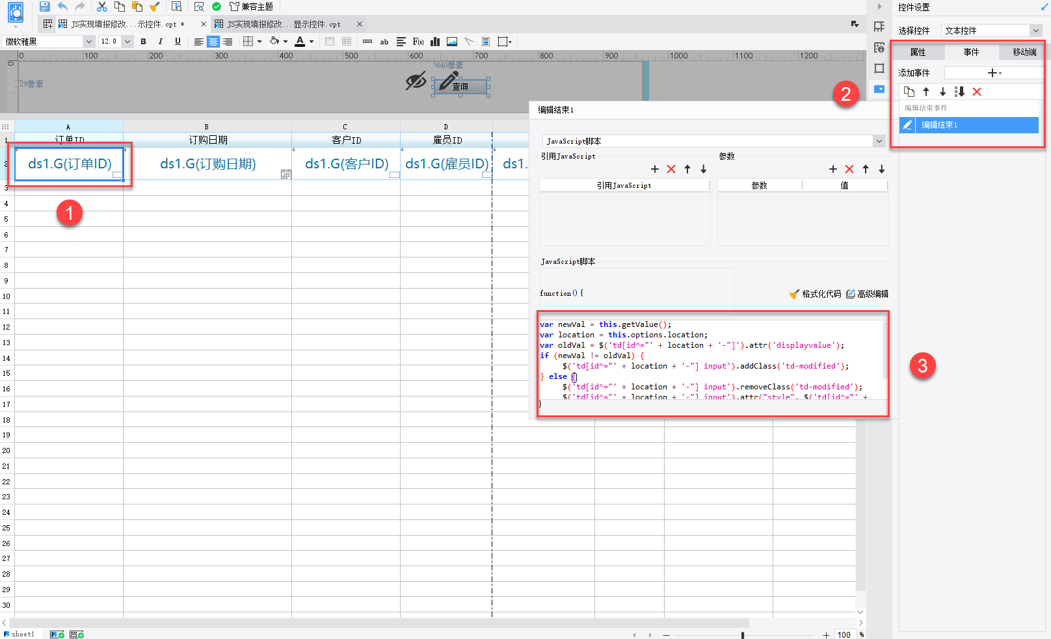1051x639 pixels.
Task: Open the floating element dropdown icon
Action: click(x=505, y=42)
